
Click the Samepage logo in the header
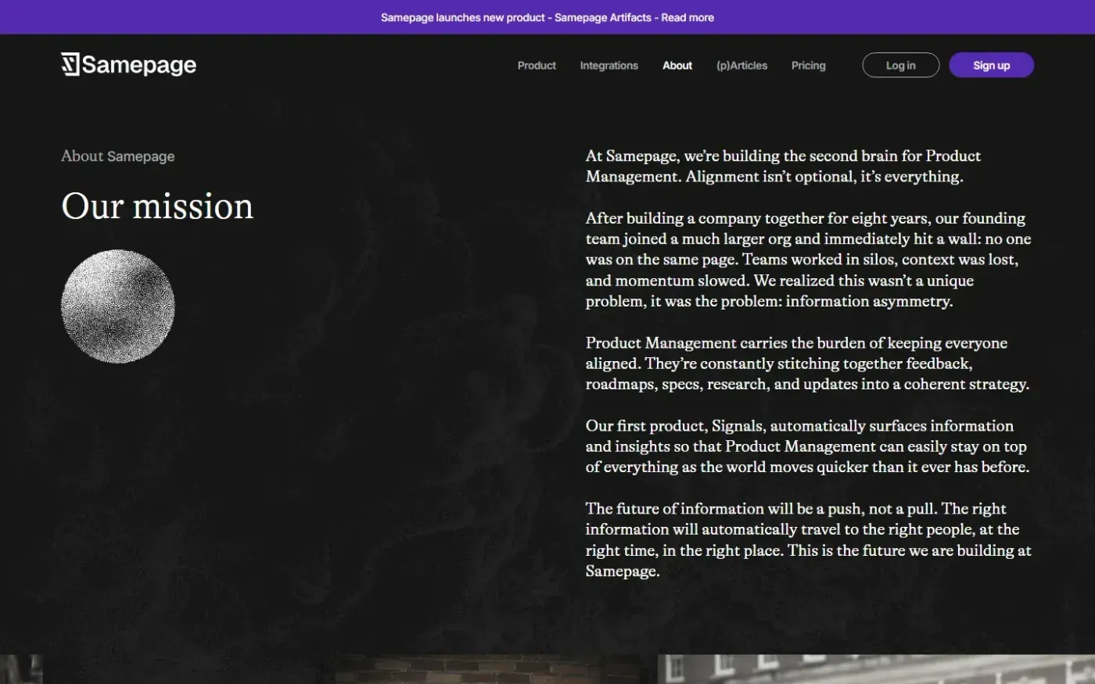(129, 65)
